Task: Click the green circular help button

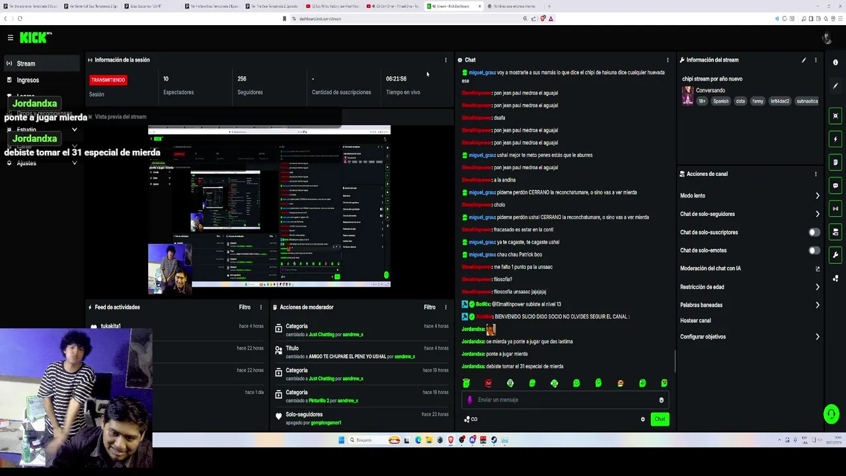Action: click(831, 415)
